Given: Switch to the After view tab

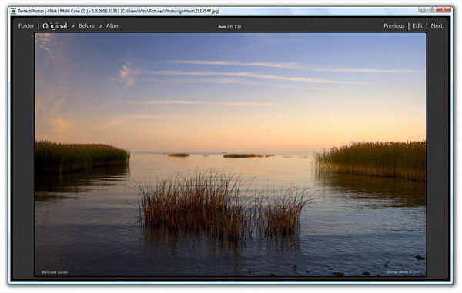Looking at the screenshot, I should (x=112, y=26).
